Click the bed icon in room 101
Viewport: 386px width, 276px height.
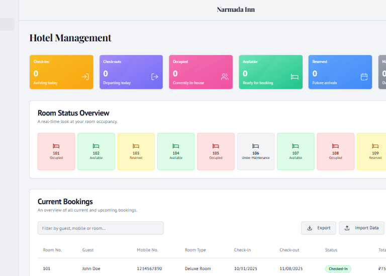tap(56, 146)
